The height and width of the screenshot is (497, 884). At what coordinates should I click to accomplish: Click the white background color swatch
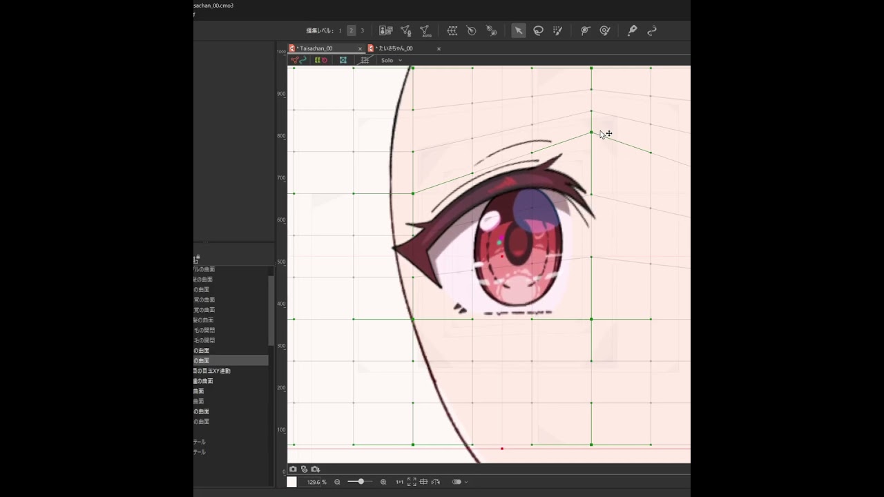click(292, 482)
